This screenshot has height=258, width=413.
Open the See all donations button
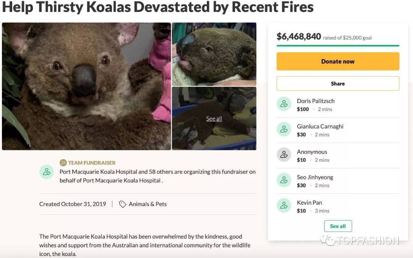point(338,226)
